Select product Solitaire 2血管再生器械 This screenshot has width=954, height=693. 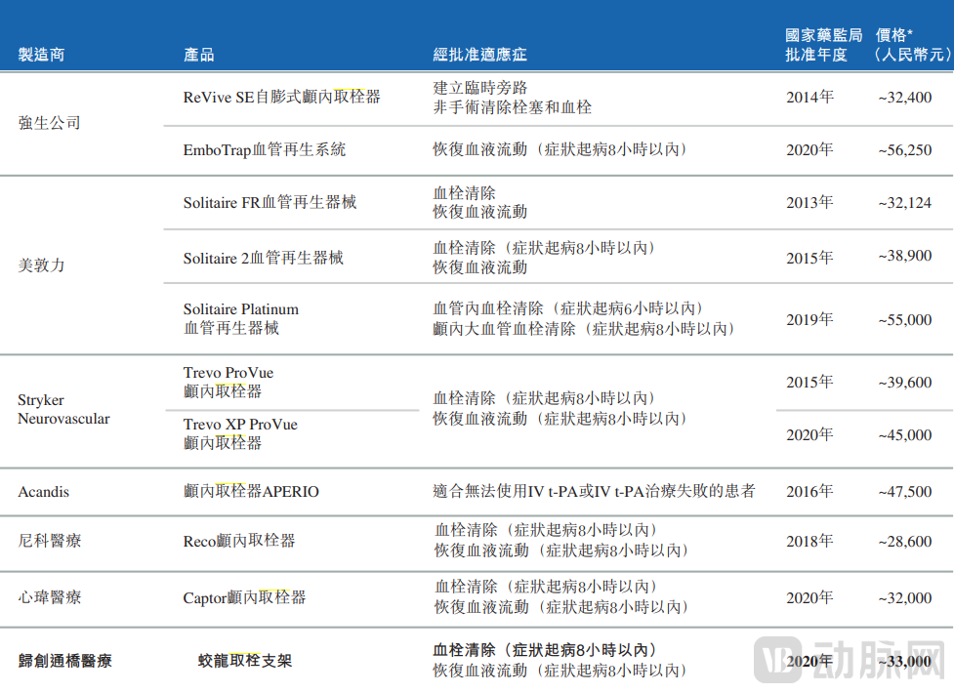pos(264,258)
